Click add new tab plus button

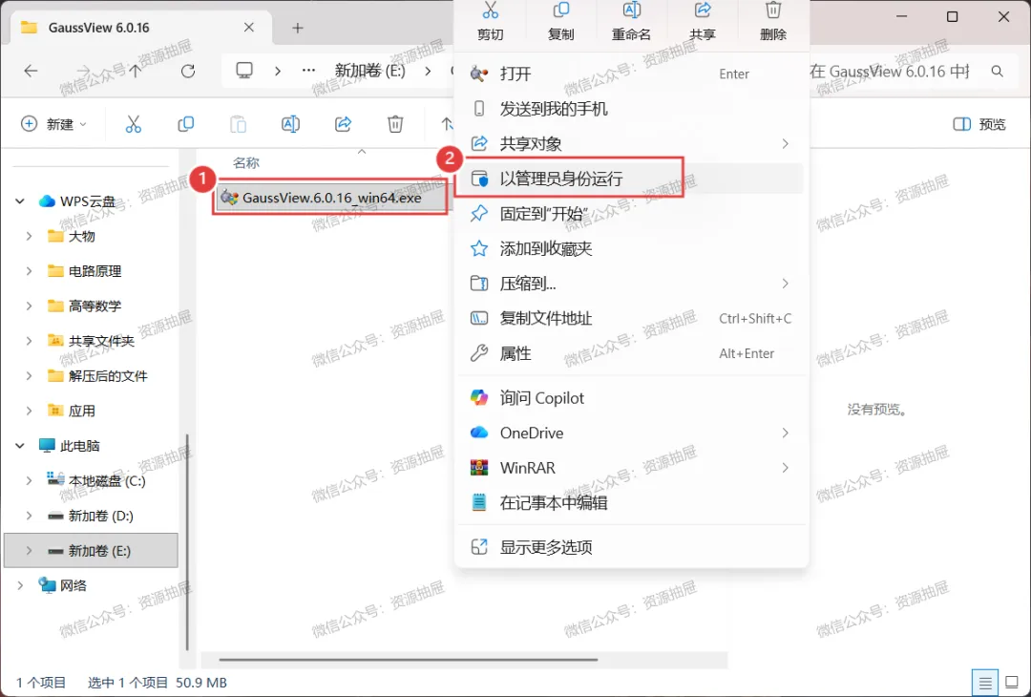pos(298,28)
